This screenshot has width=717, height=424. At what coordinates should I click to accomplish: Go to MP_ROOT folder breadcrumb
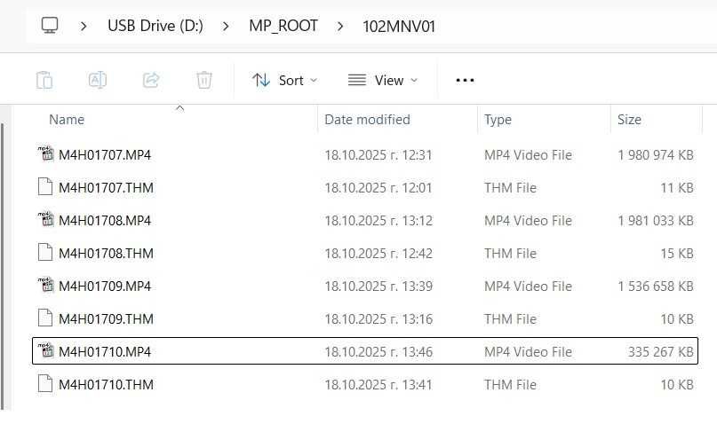coord(283,26)
